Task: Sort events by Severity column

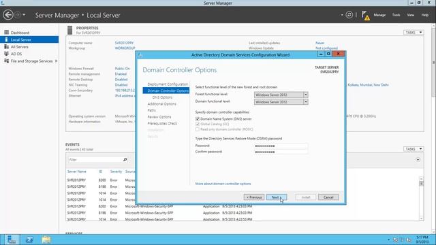Action: point(116,171)
